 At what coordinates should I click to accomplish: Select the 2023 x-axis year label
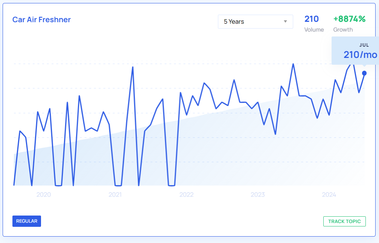pyautogui.click(x=258, y=194)
